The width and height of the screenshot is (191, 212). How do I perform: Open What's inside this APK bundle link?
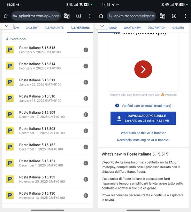[x=143, y=133]
